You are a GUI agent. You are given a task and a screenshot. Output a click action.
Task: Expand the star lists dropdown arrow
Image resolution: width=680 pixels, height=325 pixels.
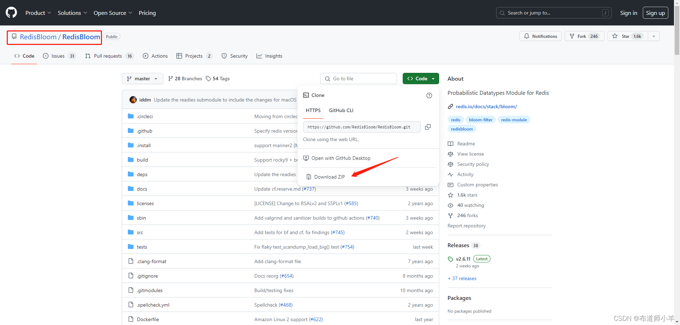tap(654, 36)
